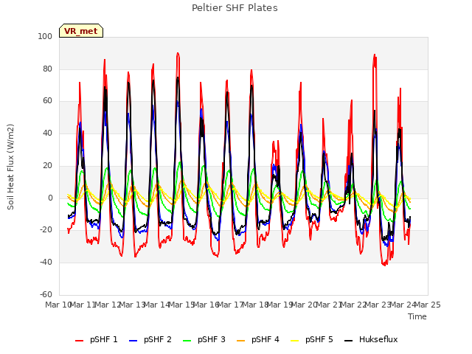The image size is (472, 354).
Task: Click the 60 y-axis tick label
Action: (x=47, y=101)
